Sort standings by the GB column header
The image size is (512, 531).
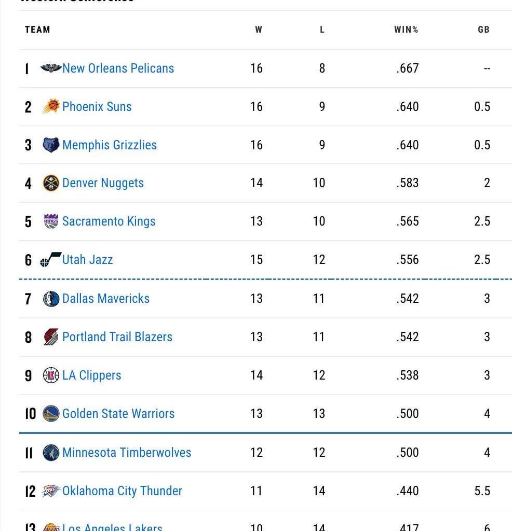483,30
